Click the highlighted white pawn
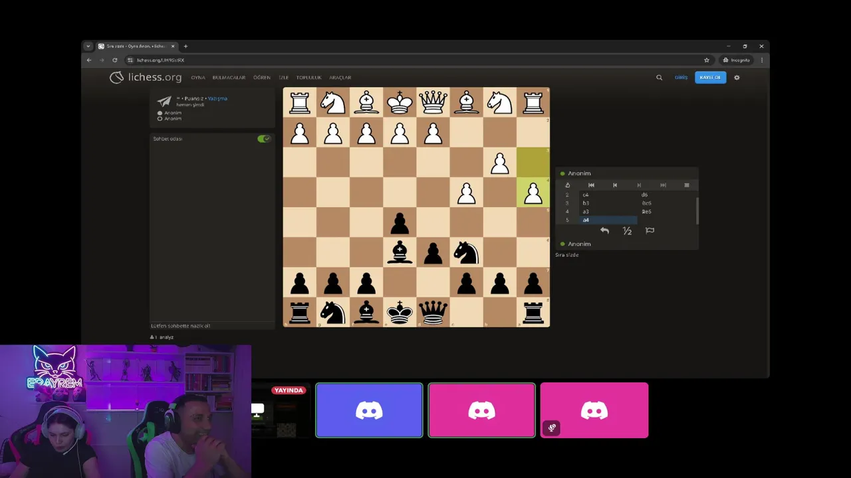This screenshot has height=478, width=851. 533,193
